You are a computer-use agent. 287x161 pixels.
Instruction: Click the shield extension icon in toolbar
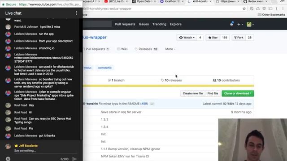click(x=264, y=8)
